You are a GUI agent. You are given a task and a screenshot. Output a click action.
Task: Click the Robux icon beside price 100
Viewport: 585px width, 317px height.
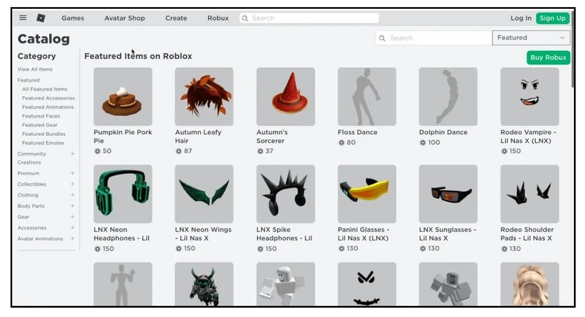coord(423,143)
